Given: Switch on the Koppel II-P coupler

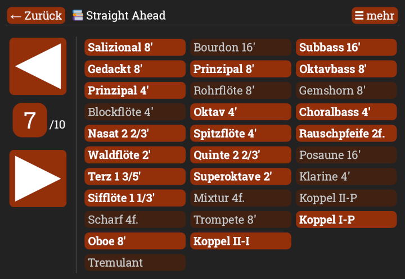Looking at the screenshot, I should (346, 198).
